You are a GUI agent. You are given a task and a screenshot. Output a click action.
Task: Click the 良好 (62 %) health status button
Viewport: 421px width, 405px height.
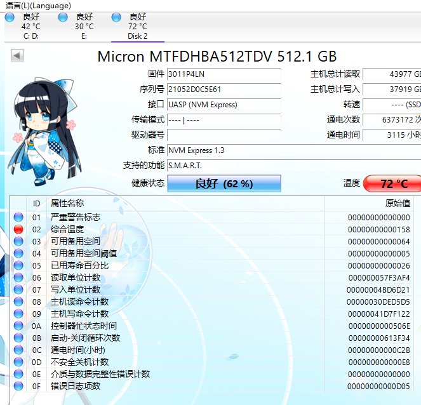click(224, 183)
